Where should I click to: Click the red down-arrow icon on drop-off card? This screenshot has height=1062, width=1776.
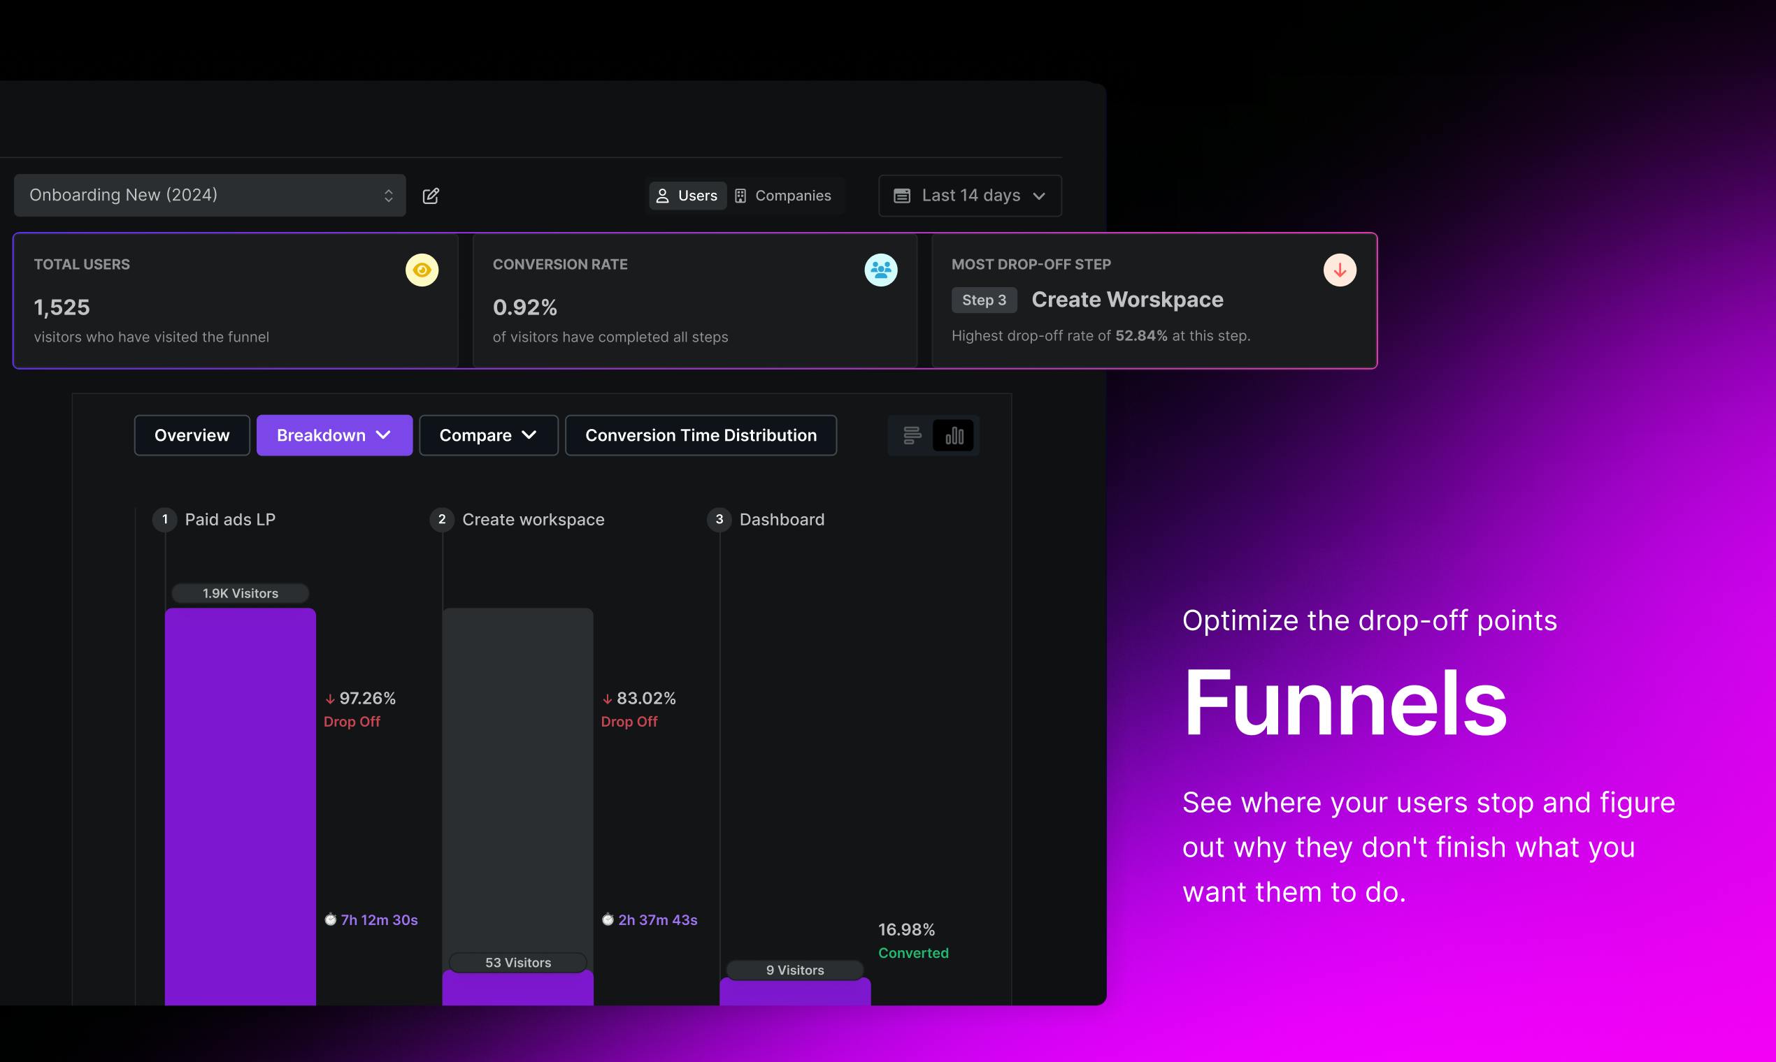(1340, 270)
